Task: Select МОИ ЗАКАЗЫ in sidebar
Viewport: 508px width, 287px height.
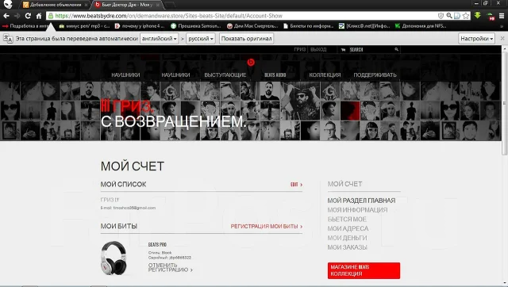Action: click(347, 247)
